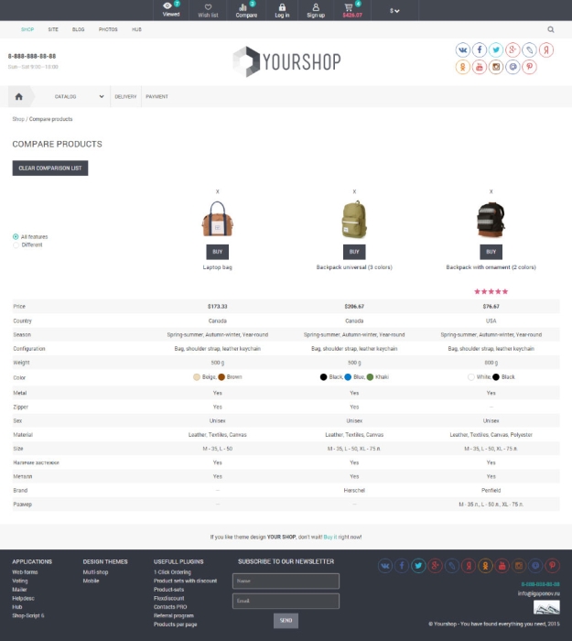
Task: Click the newsletter Email input field
Action: (x=286, y=601)
